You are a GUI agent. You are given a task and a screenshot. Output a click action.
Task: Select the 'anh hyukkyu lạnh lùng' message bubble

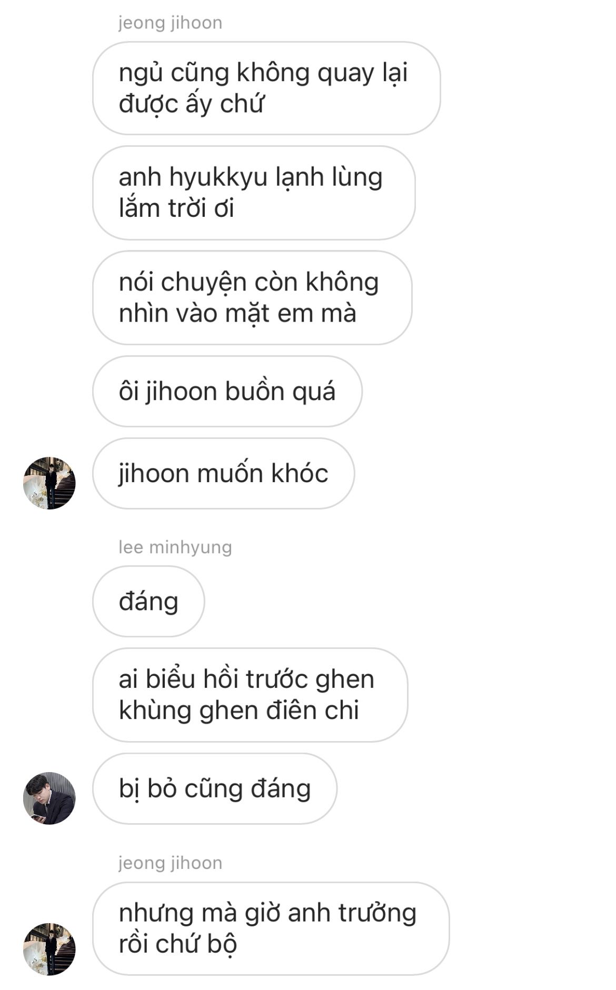coord(254,193)
